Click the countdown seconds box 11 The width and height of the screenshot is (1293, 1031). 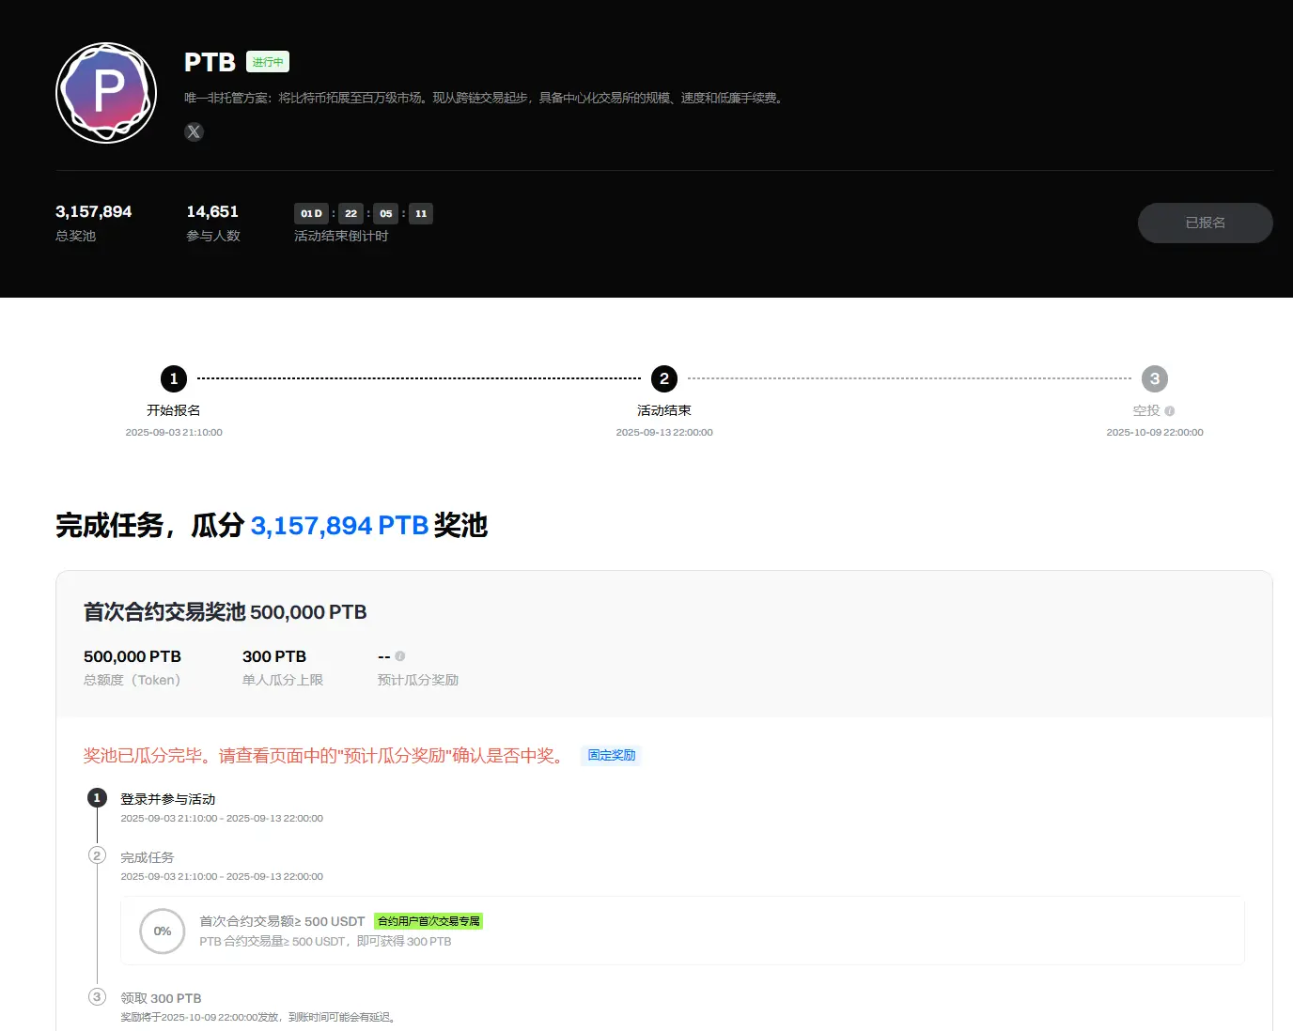pyautogui.click(x=421, y=213)
